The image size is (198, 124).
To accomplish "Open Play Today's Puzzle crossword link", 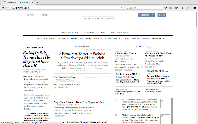I will point(153,92).
